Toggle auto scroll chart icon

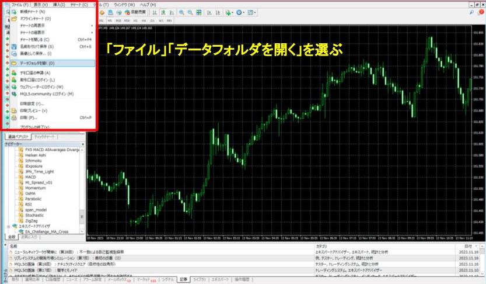point(209,12)
